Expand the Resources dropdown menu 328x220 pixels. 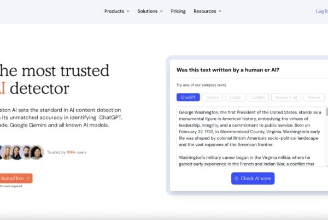pyautogui.click(x=207, y=11)
